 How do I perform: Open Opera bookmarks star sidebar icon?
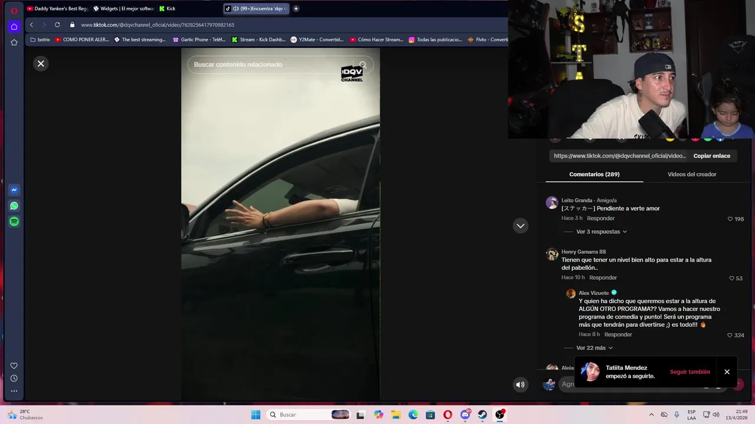(x=14, y=42)
